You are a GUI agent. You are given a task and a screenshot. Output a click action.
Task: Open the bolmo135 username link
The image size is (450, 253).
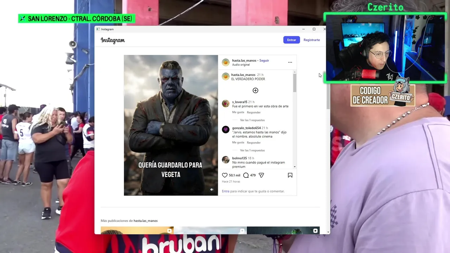(239, 158)
